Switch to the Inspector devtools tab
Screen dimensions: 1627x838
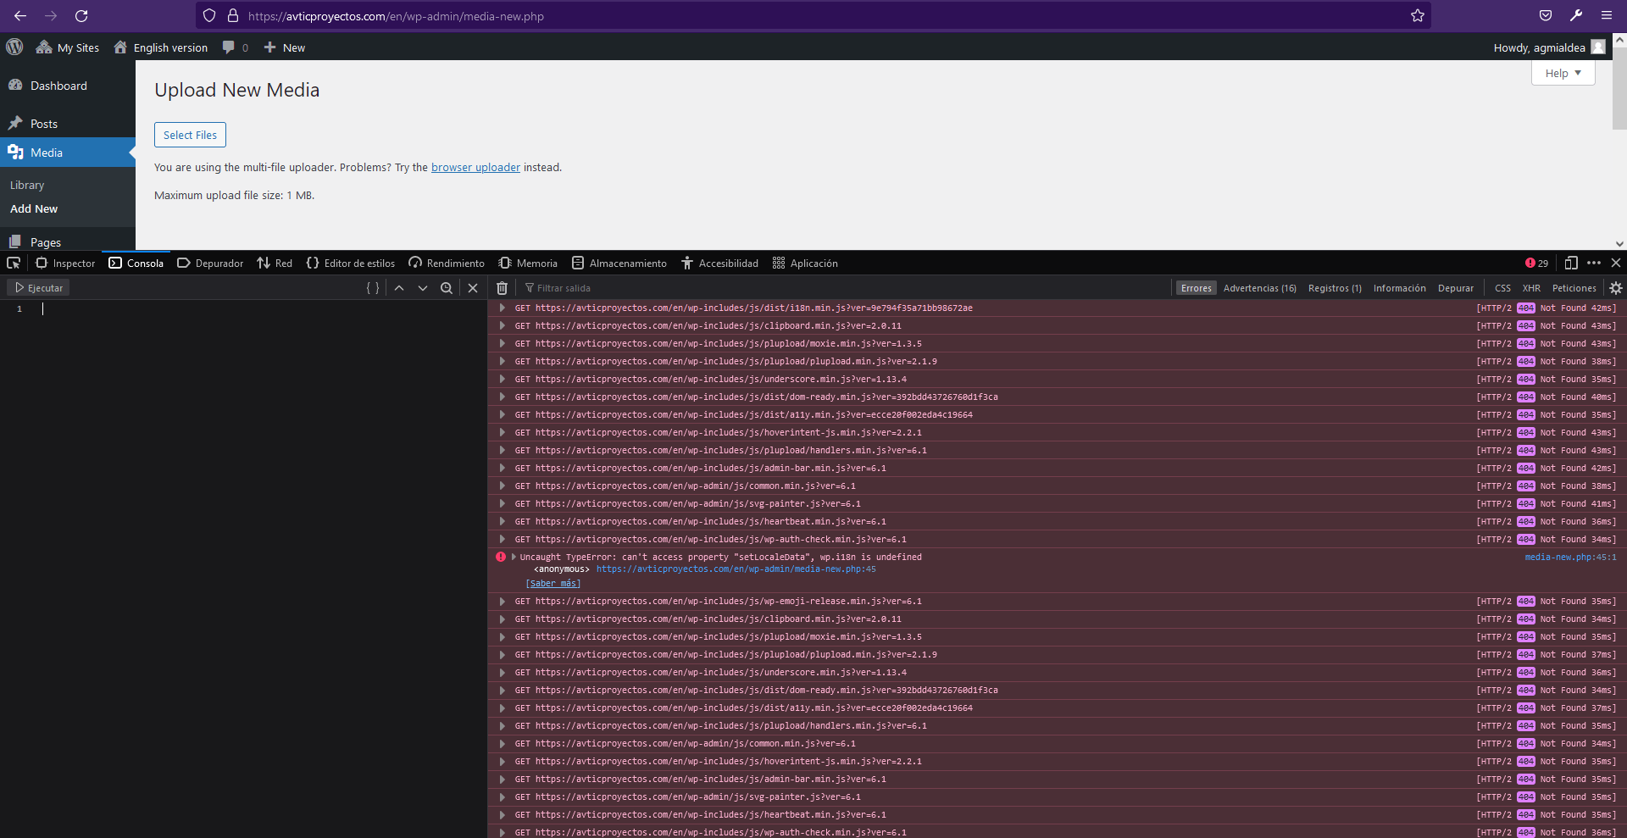click(x=65, y=264)
